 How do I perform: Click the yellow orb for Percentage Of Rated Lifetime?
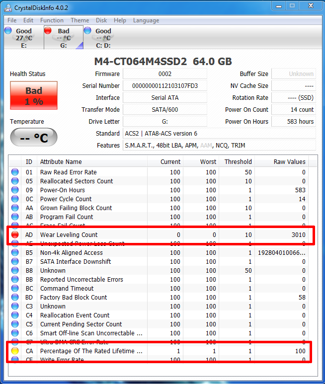pos(15,351)
